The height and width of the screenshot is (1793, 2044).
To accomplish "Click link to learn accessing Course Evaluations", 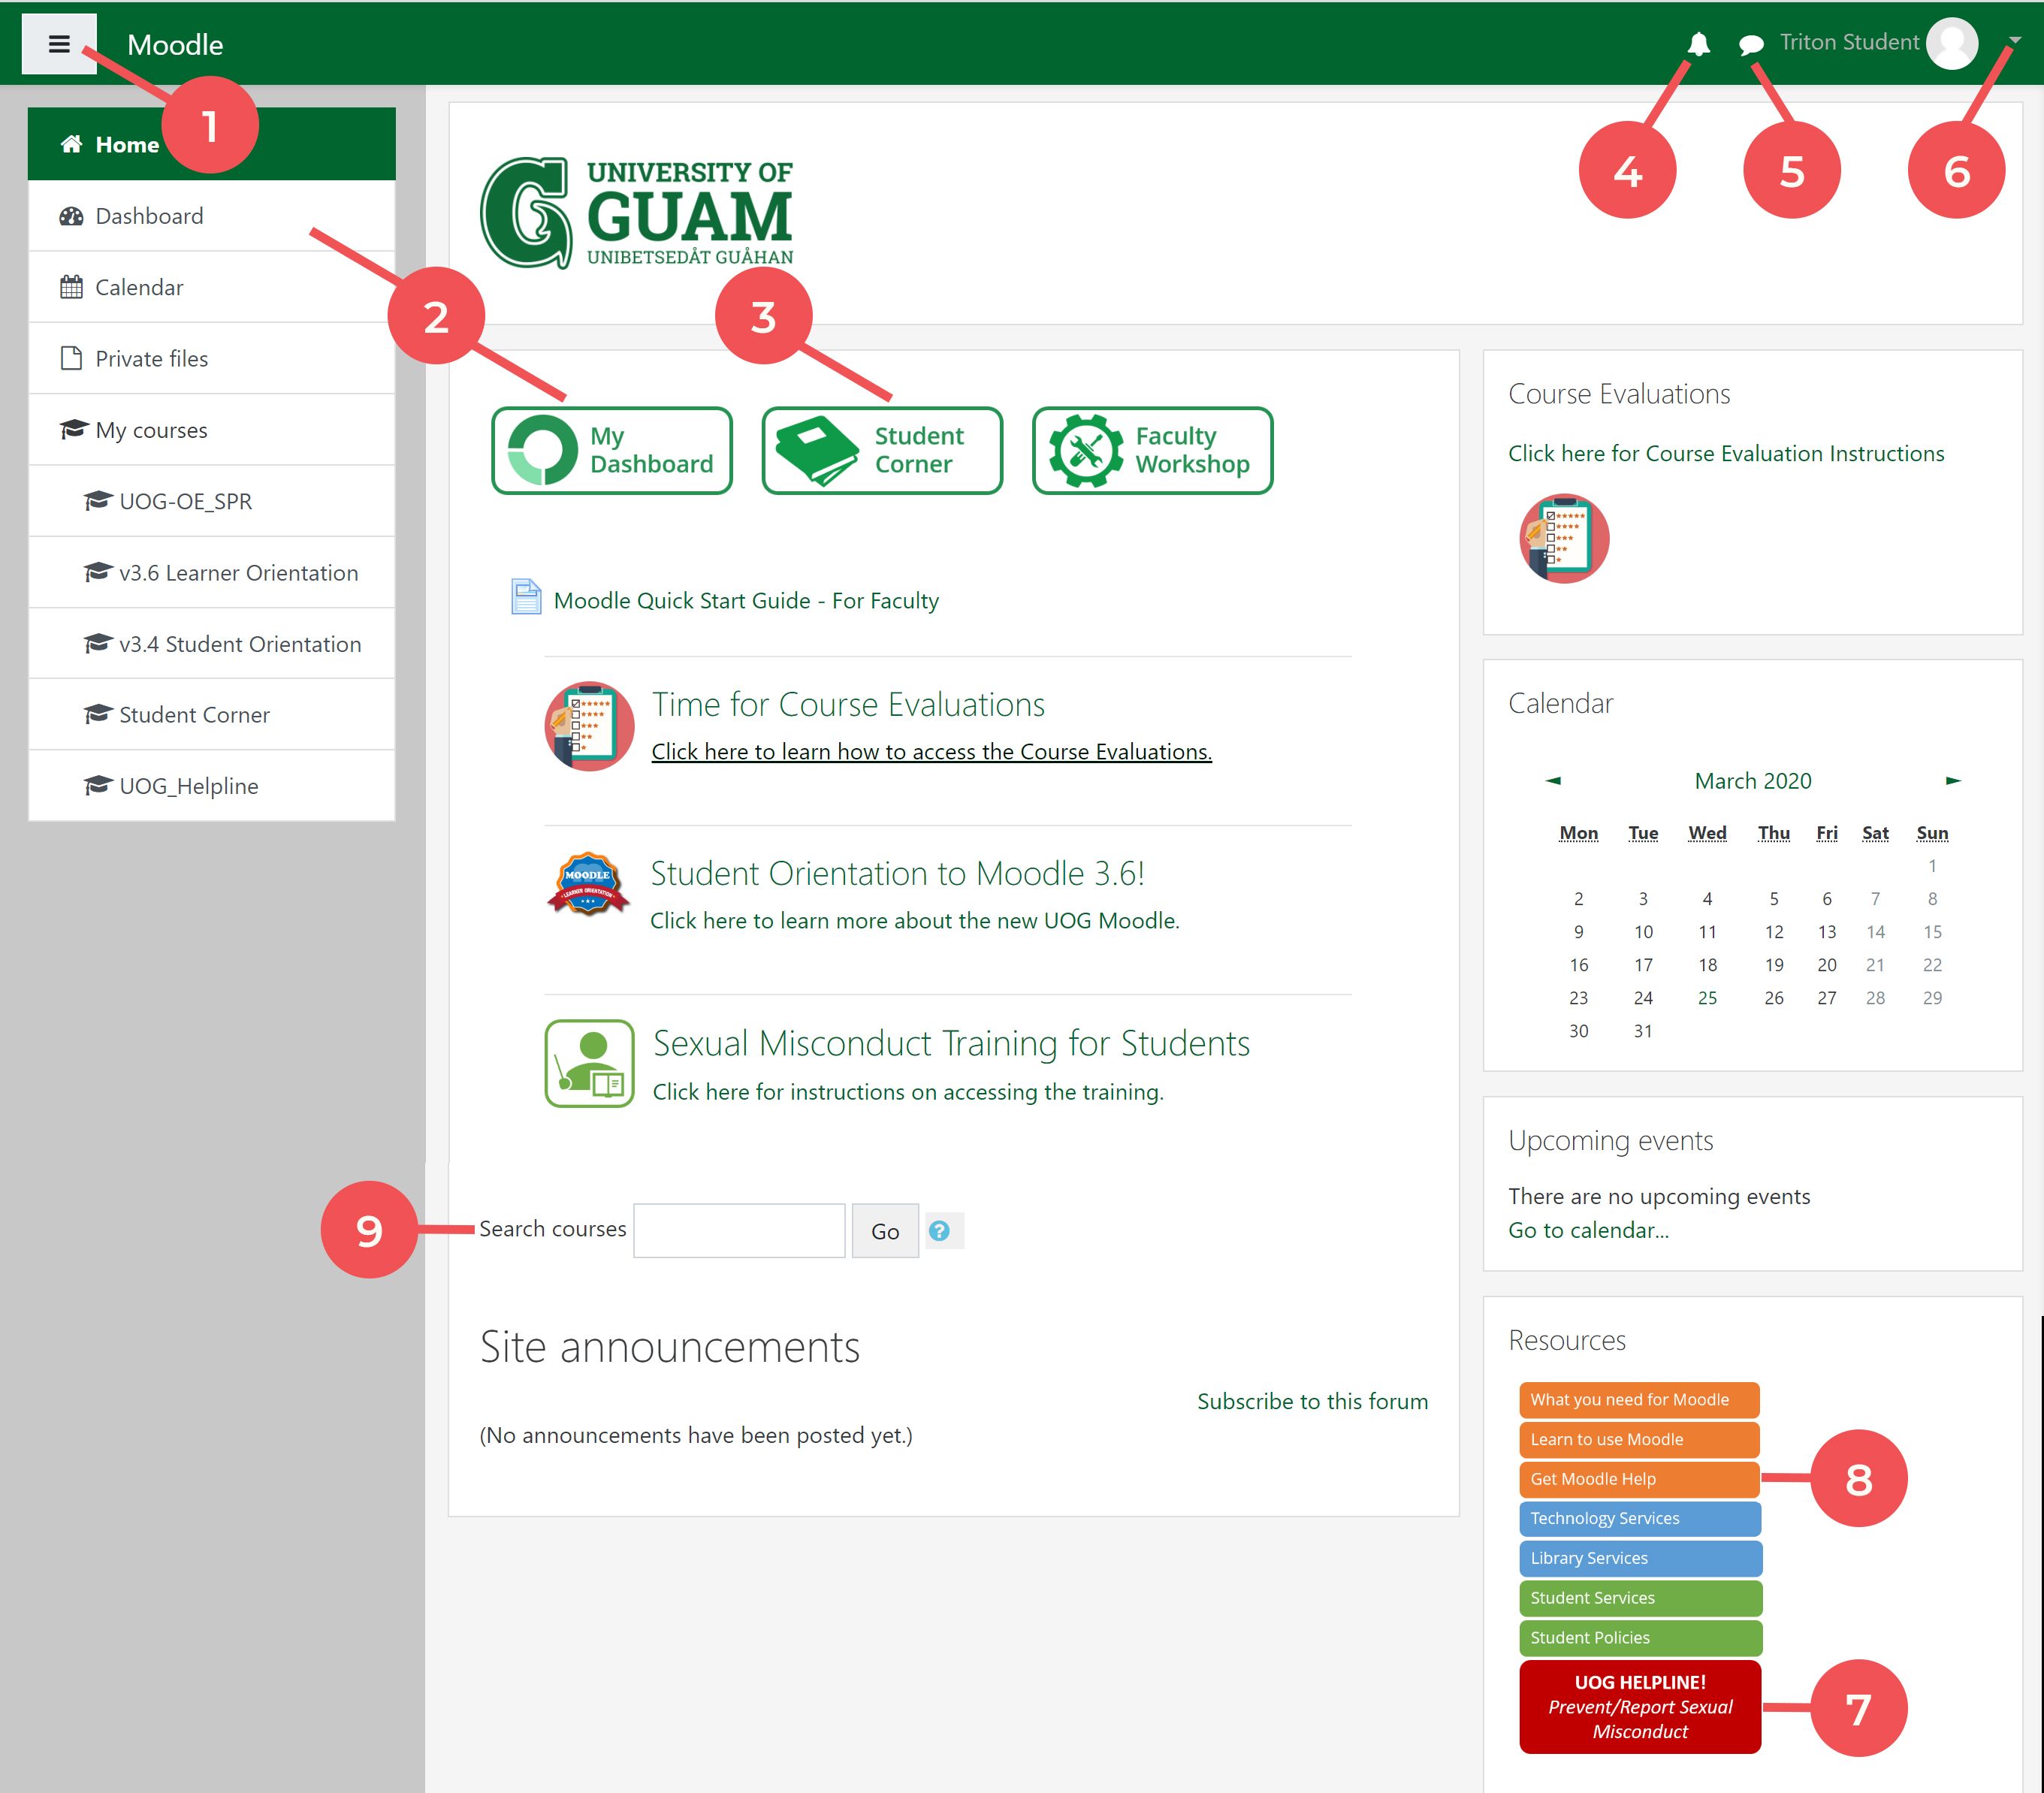I will click(x=931, y=752).
